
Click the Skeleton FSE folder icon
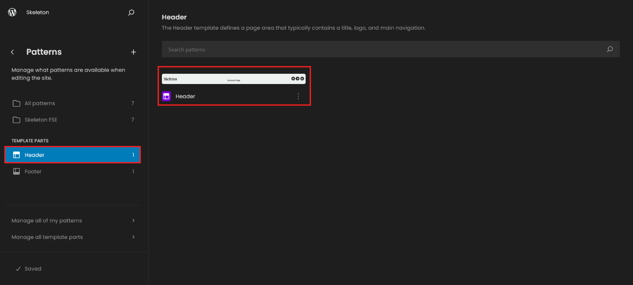16,120
